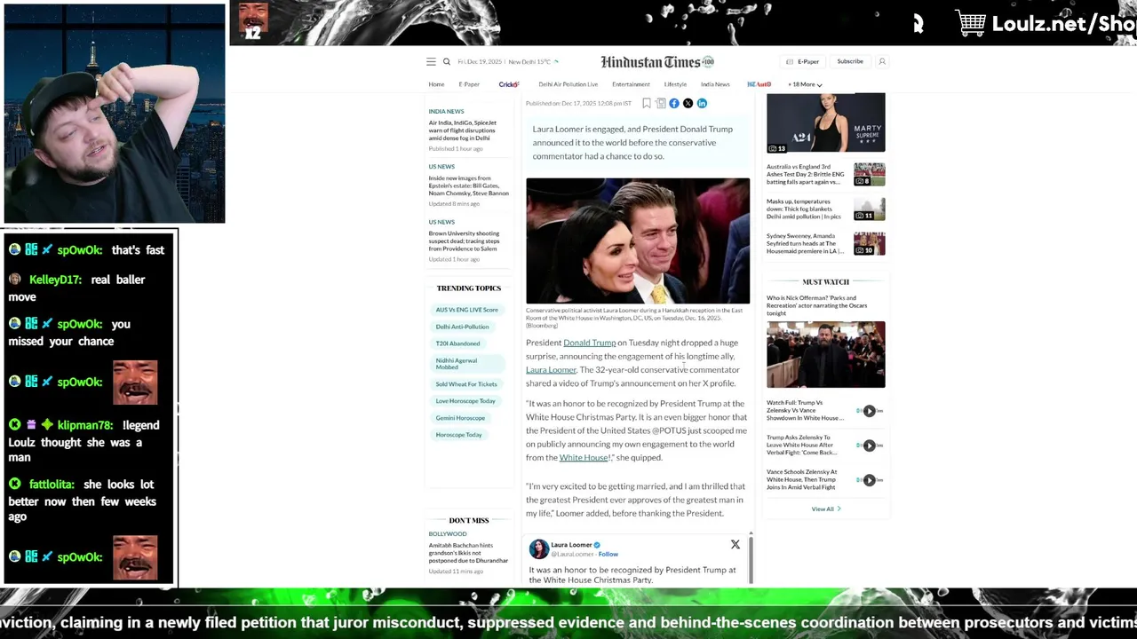Image resolution: width=1137 pixels, height=639 pixels.
Task: Expand the +18 More navigation dropdown
Action: tap(805, 84)
